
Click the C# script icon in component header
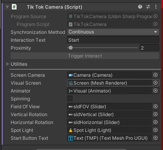point(14,7)
